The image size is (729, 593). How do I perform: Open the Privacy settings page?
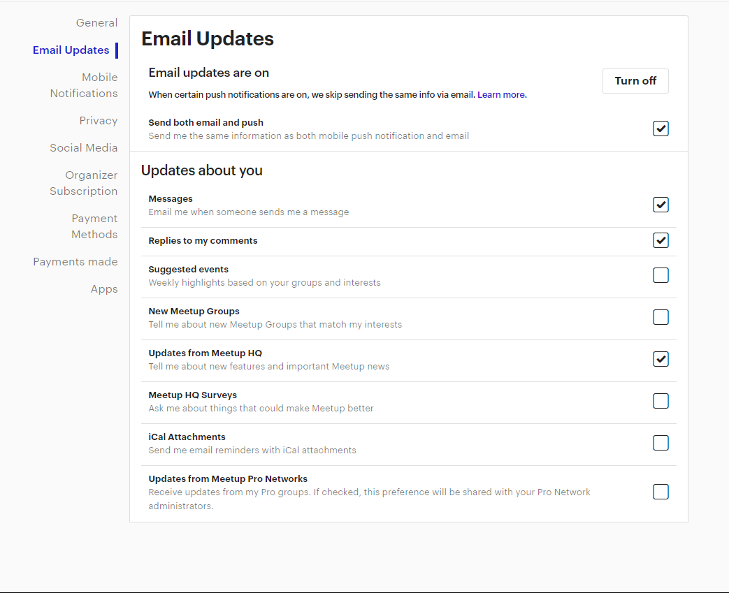(99, 120)
